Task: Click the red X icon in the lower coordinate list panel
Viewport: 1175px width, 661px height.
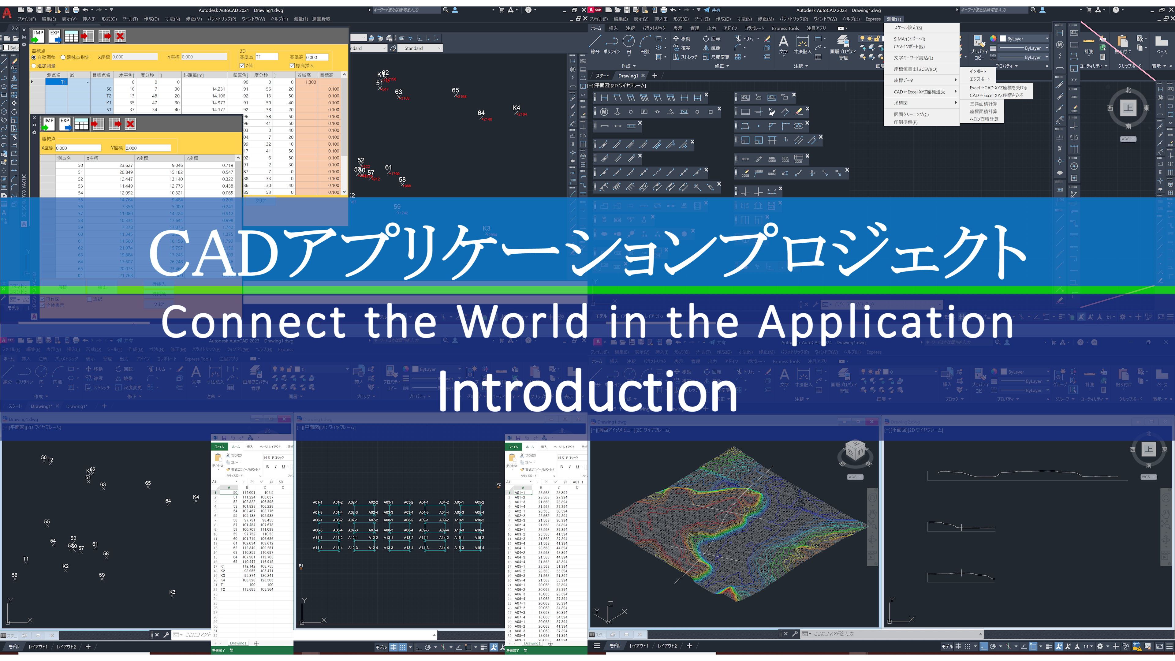Action: click(x=130, y=124)
